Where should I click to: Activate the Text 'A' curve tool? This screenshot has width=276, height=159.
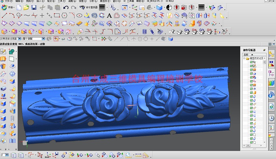[x=109, y=16]
